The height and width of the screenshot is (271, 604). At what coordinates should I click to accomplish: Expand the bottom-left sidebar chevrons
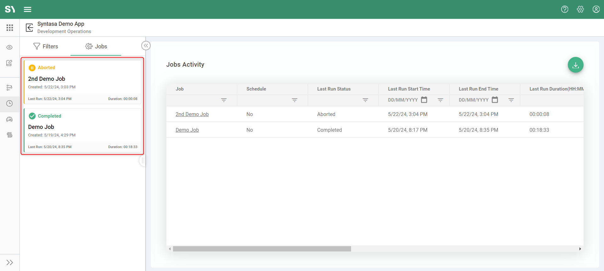(10, 263)
